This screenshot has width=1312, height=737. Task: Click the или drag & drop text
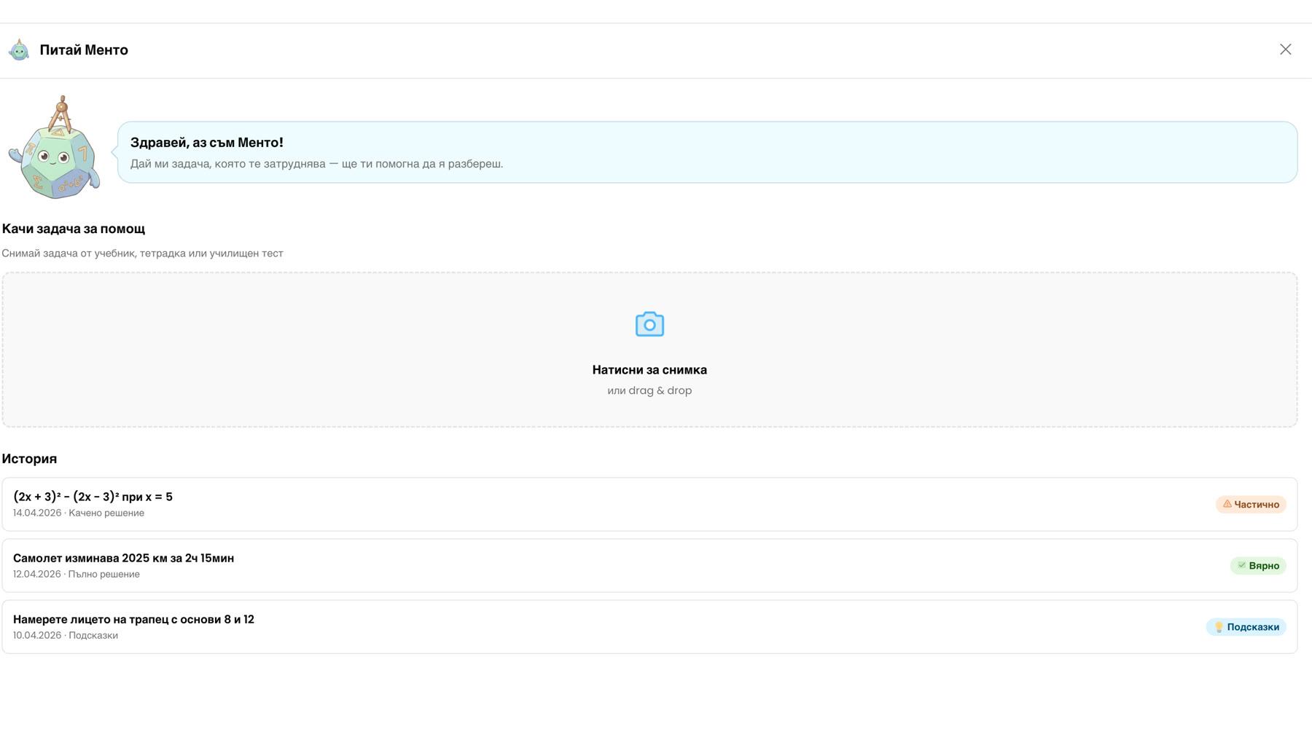click(649, 390)
